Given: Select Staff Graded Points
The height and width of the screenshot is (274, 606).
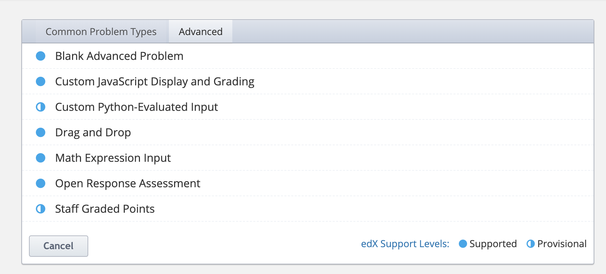Looking at the screenshot, I should tap(307, 209).
